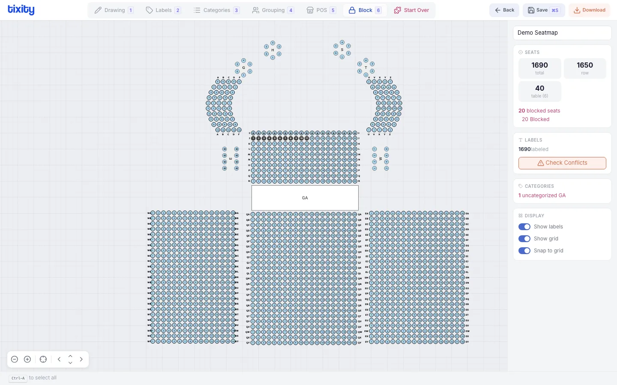Turn off Show labels toggle
Viewport: 617px width, 385px height.
[524, 227]
